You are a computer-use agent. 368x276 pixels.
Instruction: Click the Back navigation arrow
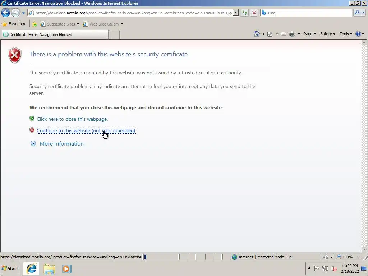[x=5, y=13]
